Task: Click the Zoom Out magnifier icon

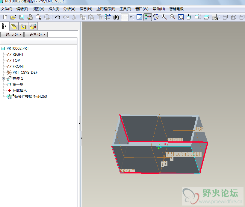Action: [x=173, y=17]
